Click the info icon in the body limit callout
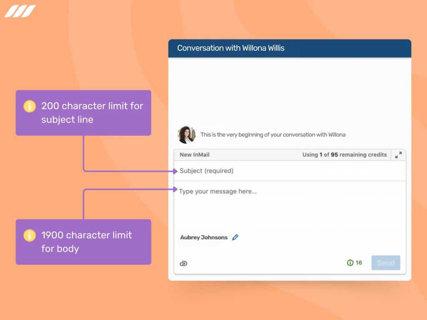427x320 pixels. 29,235
